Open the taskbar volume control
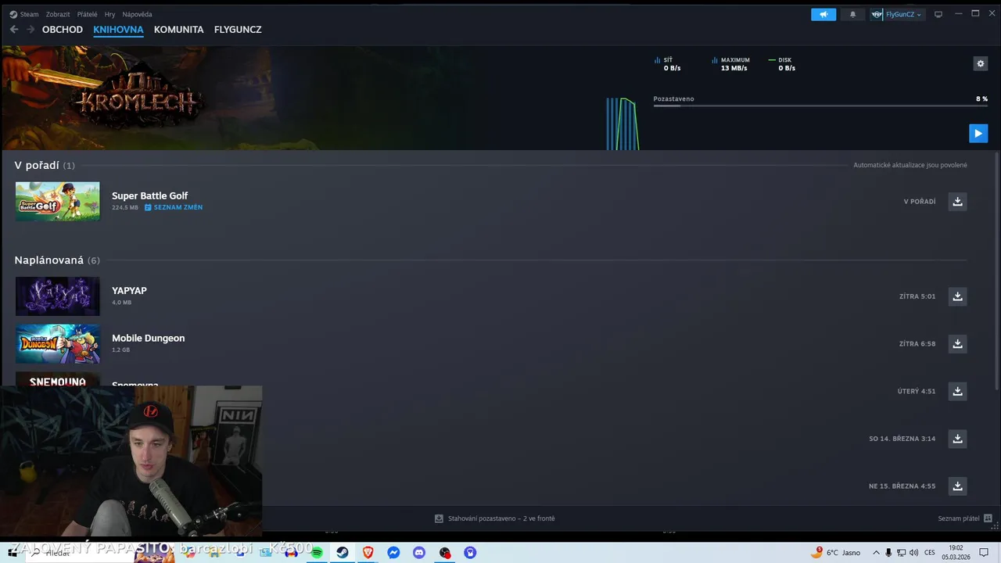Screen dimensions: 1001x563 click(x=914, y=553)
